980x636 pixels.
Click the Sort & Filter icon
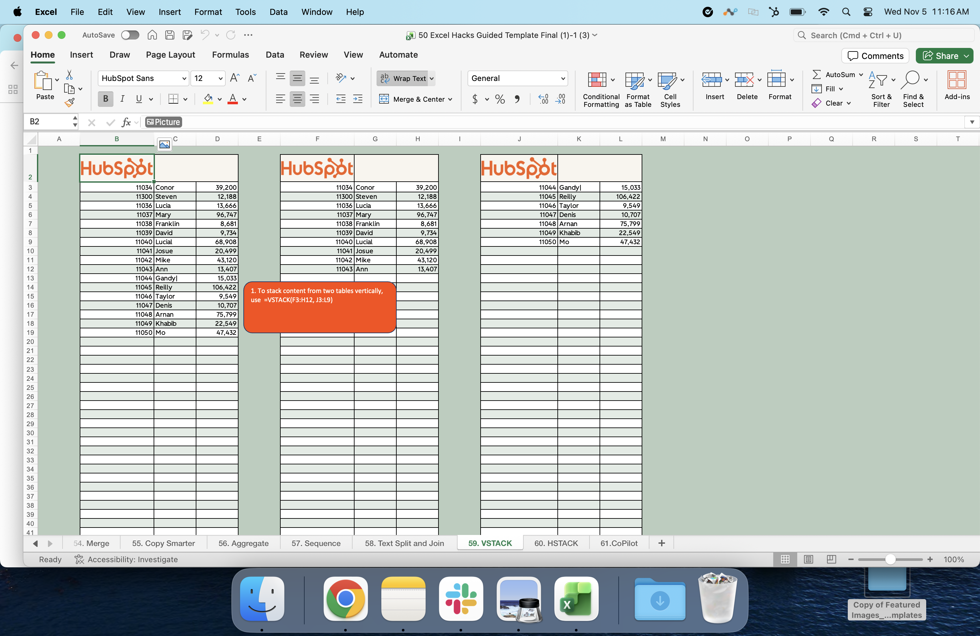pos(878,80)
